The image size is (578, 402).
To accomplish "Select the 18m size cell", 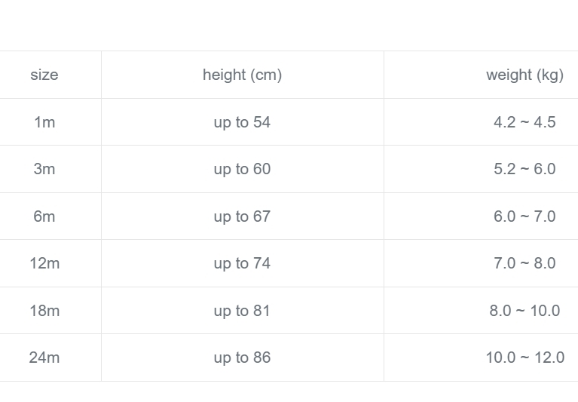I will [44, 311].
